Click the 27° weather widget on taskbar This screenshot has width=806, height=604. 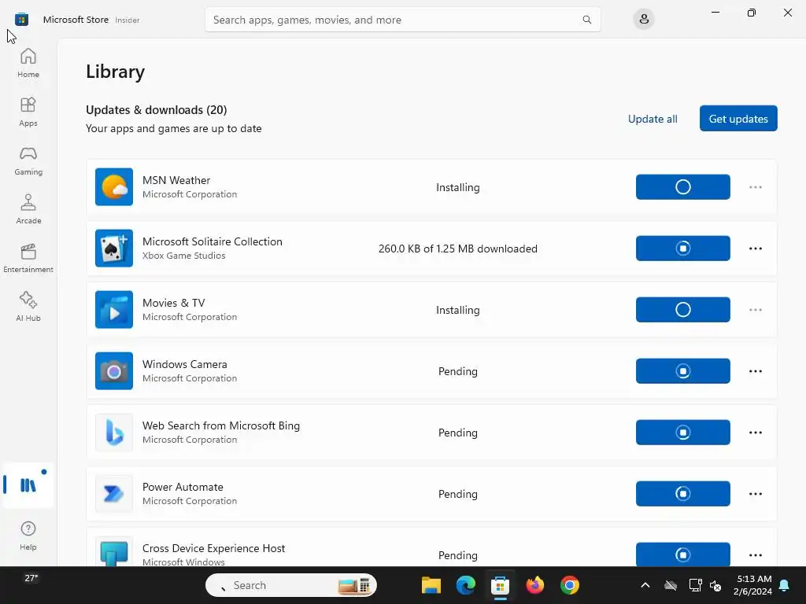[x=31, y=578]
